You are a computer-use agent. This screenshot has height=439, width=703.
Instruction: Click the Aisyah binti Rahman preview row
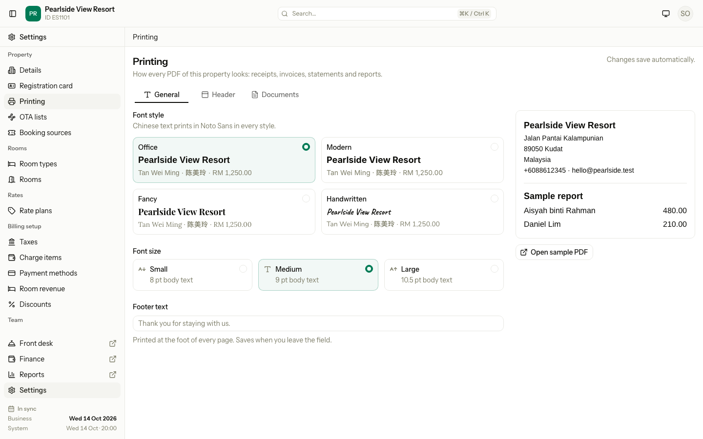(x=605, y=211)
